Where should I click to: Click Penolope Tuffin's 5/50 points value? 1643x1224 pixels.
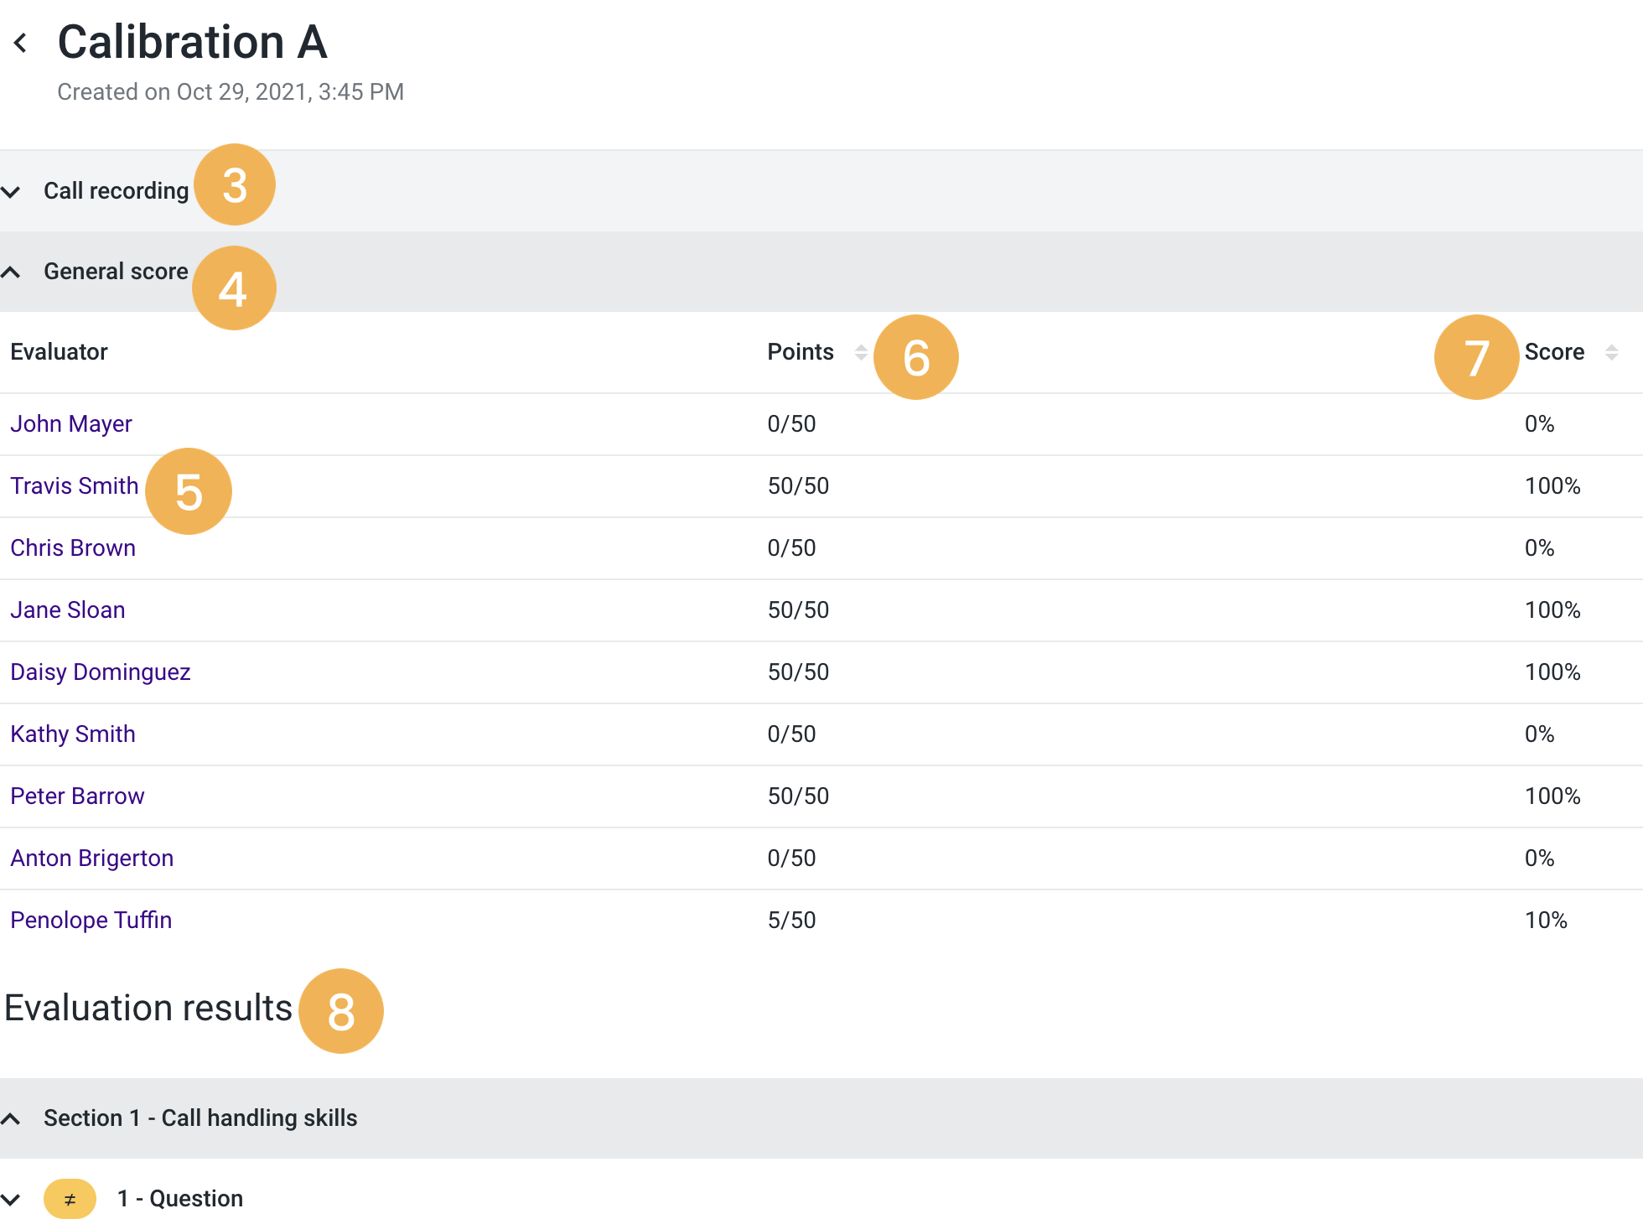point(792,921)
